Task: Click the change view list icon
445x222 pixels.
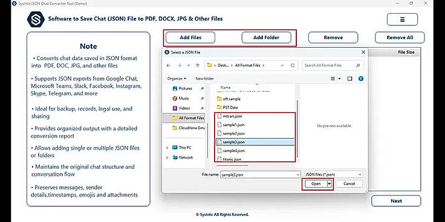Action: (x=333, y=78)
